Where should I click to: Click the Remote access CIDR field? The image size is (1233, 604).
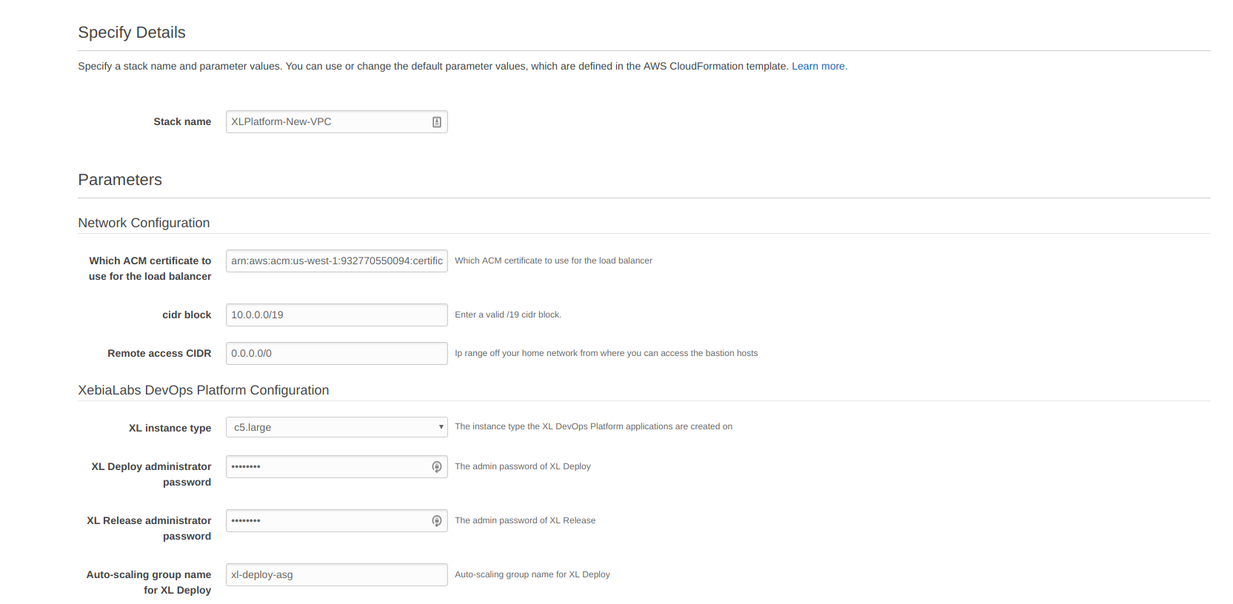coord(336,353)
